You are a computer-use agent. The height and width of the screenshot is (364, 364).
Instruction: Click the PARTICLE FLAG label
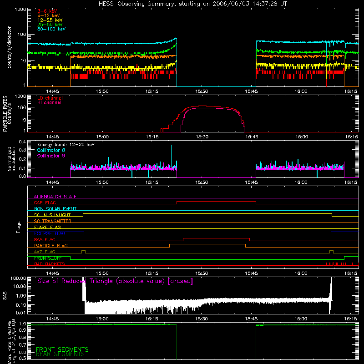tap(51, 245)
